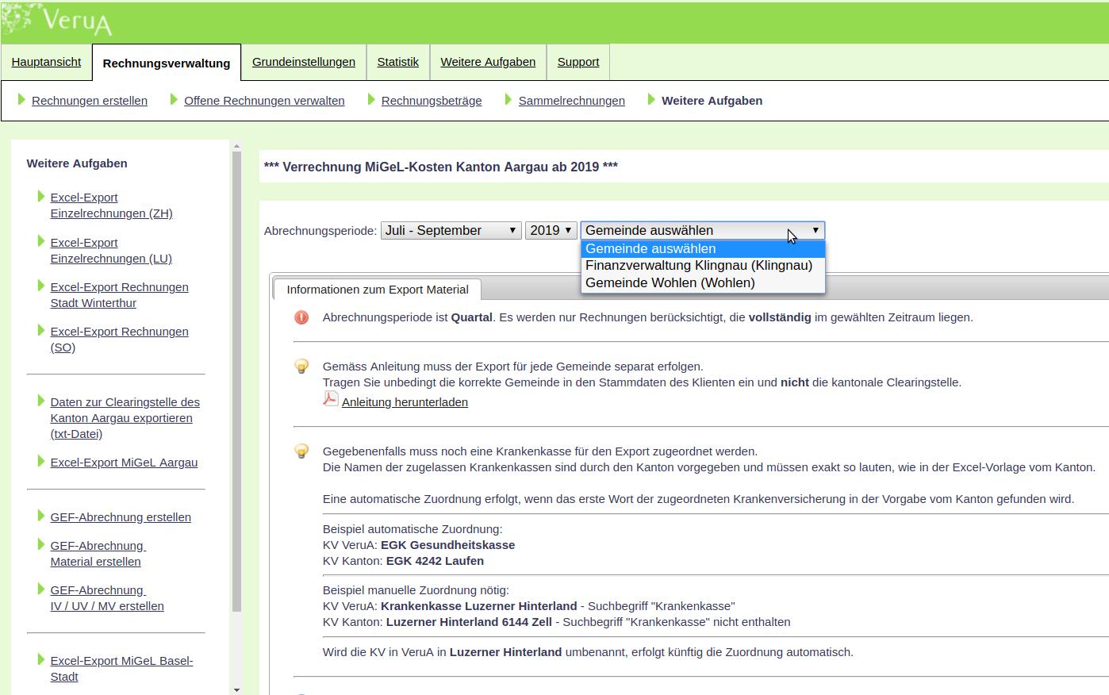Image resolution: width=1109 pixels, height=695 pixels.
Task: Click the red warning icon beside Abrechnungsperiode note
Action: click(x=301, y=317)
